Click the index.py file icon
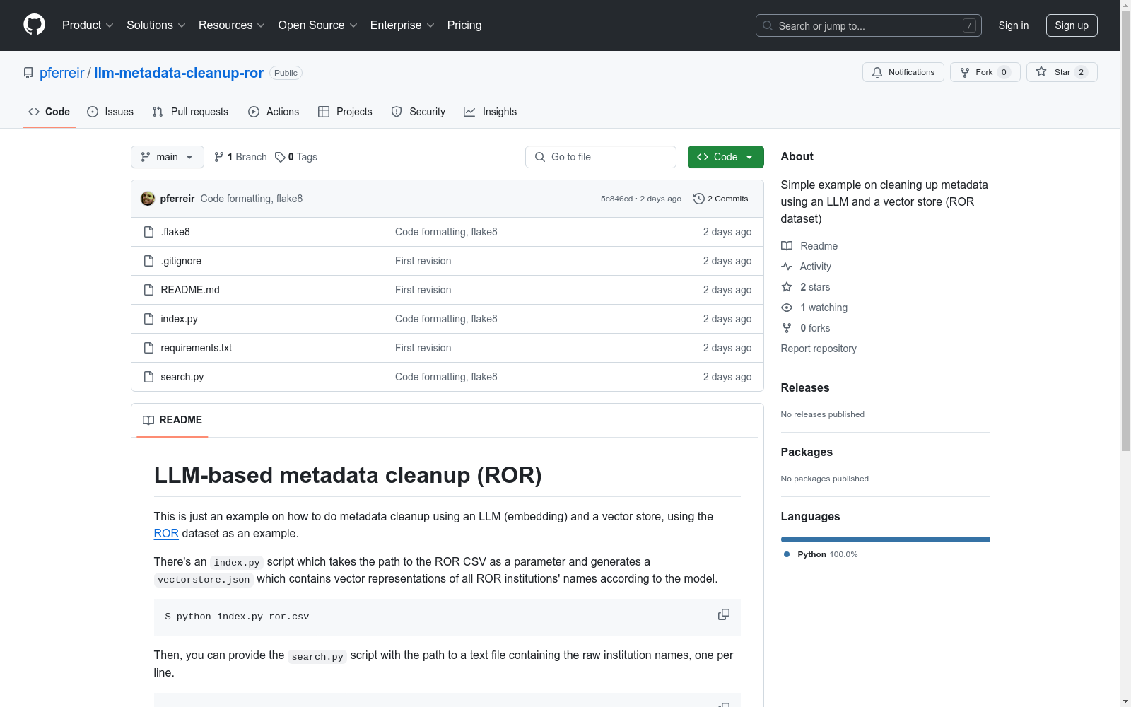 tap(148, 319)
